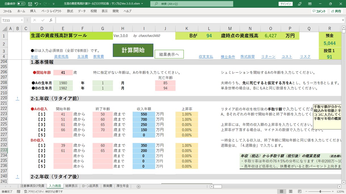Follow the 教育費 hyperlink
The width and height of the screenshot is (346, 194).
[x=99, y=57]
